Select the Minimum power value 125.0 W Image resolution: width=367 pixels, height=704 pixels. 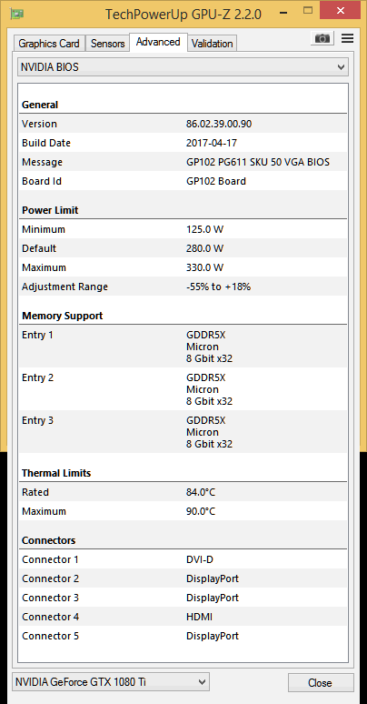(x=205, y=229)
